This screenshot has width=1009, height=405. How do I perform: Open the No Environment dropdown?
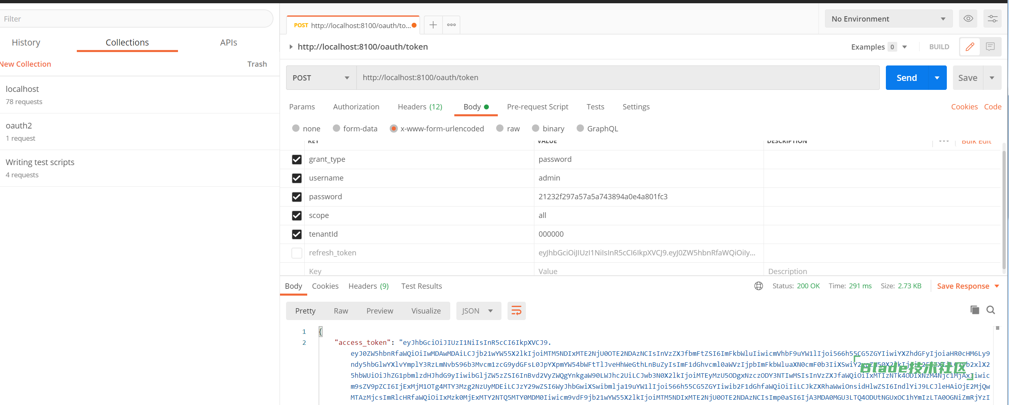tap(888, 19)
